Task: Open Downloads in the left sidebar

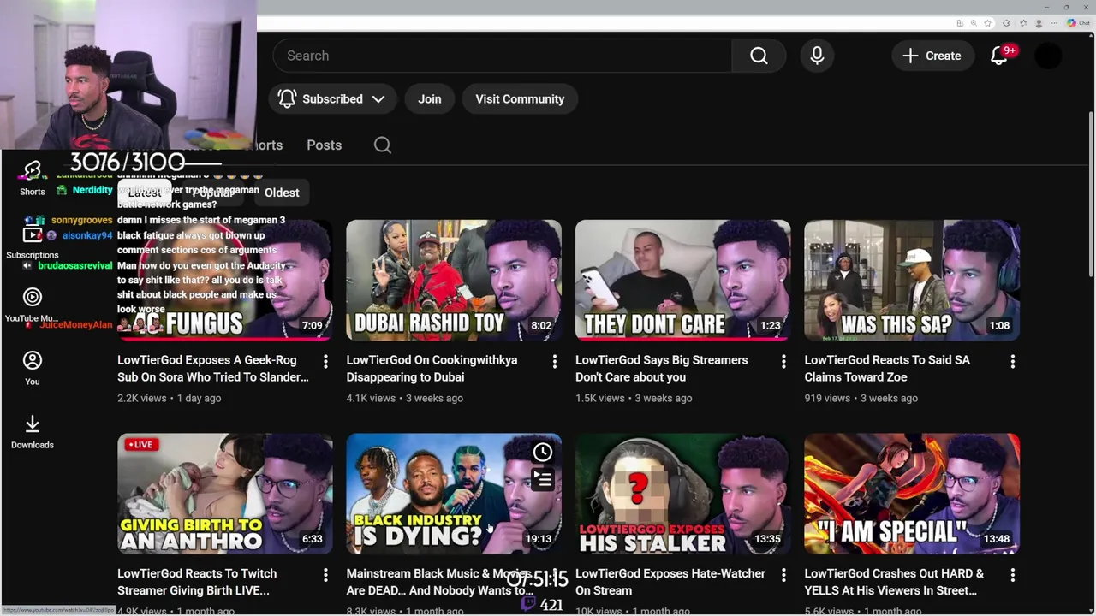Action: pyautogui.click(x=33, y=432)
